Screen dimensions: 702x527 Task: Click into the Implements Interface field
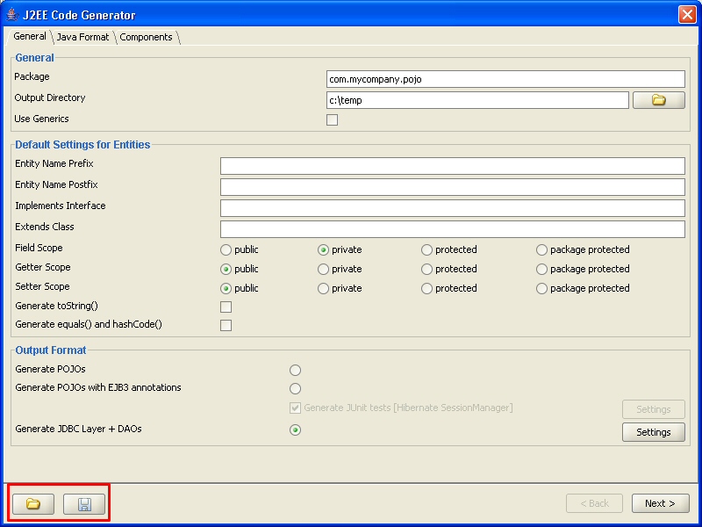pos(452,208)
